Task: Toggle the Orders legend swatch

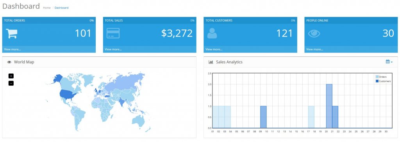Action: click(377, 77)
